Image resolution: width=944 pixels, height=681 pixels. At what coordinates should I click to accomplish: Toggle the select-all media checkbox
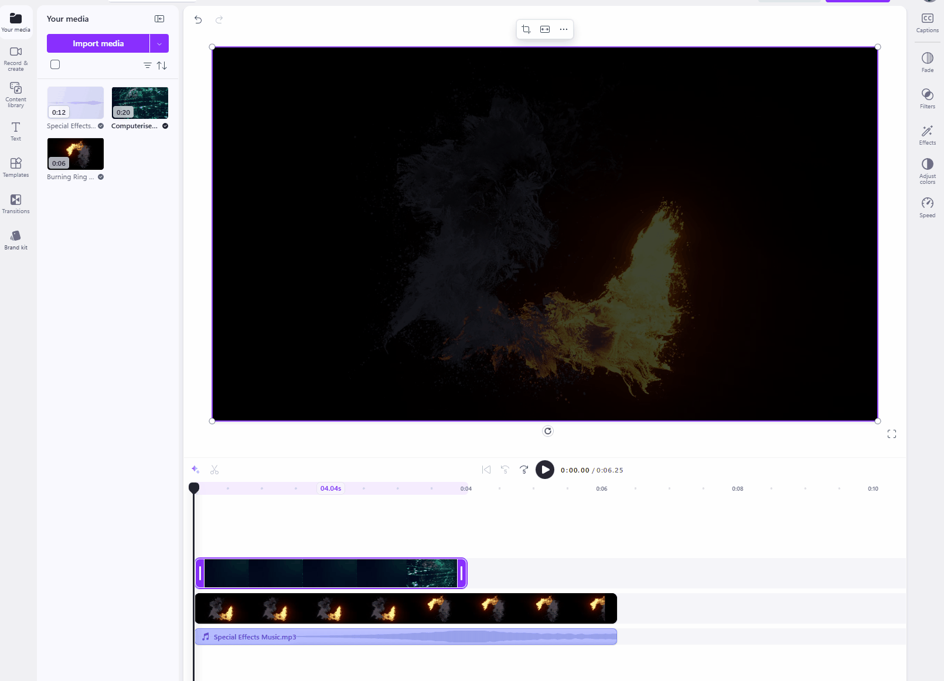[x=55, y=64]
